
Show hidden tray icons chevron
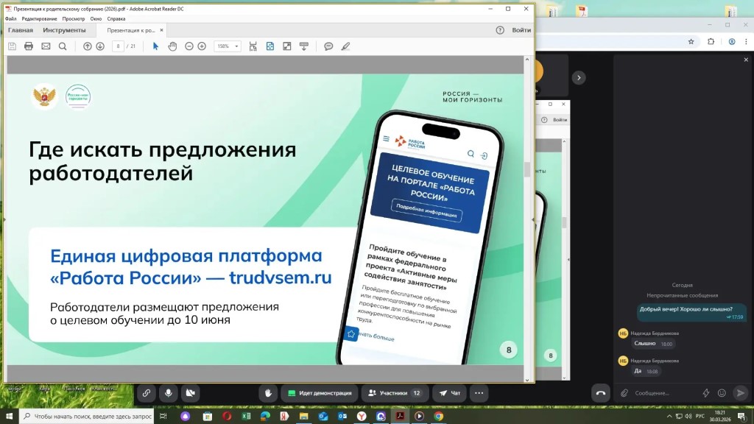pos(669,416)
